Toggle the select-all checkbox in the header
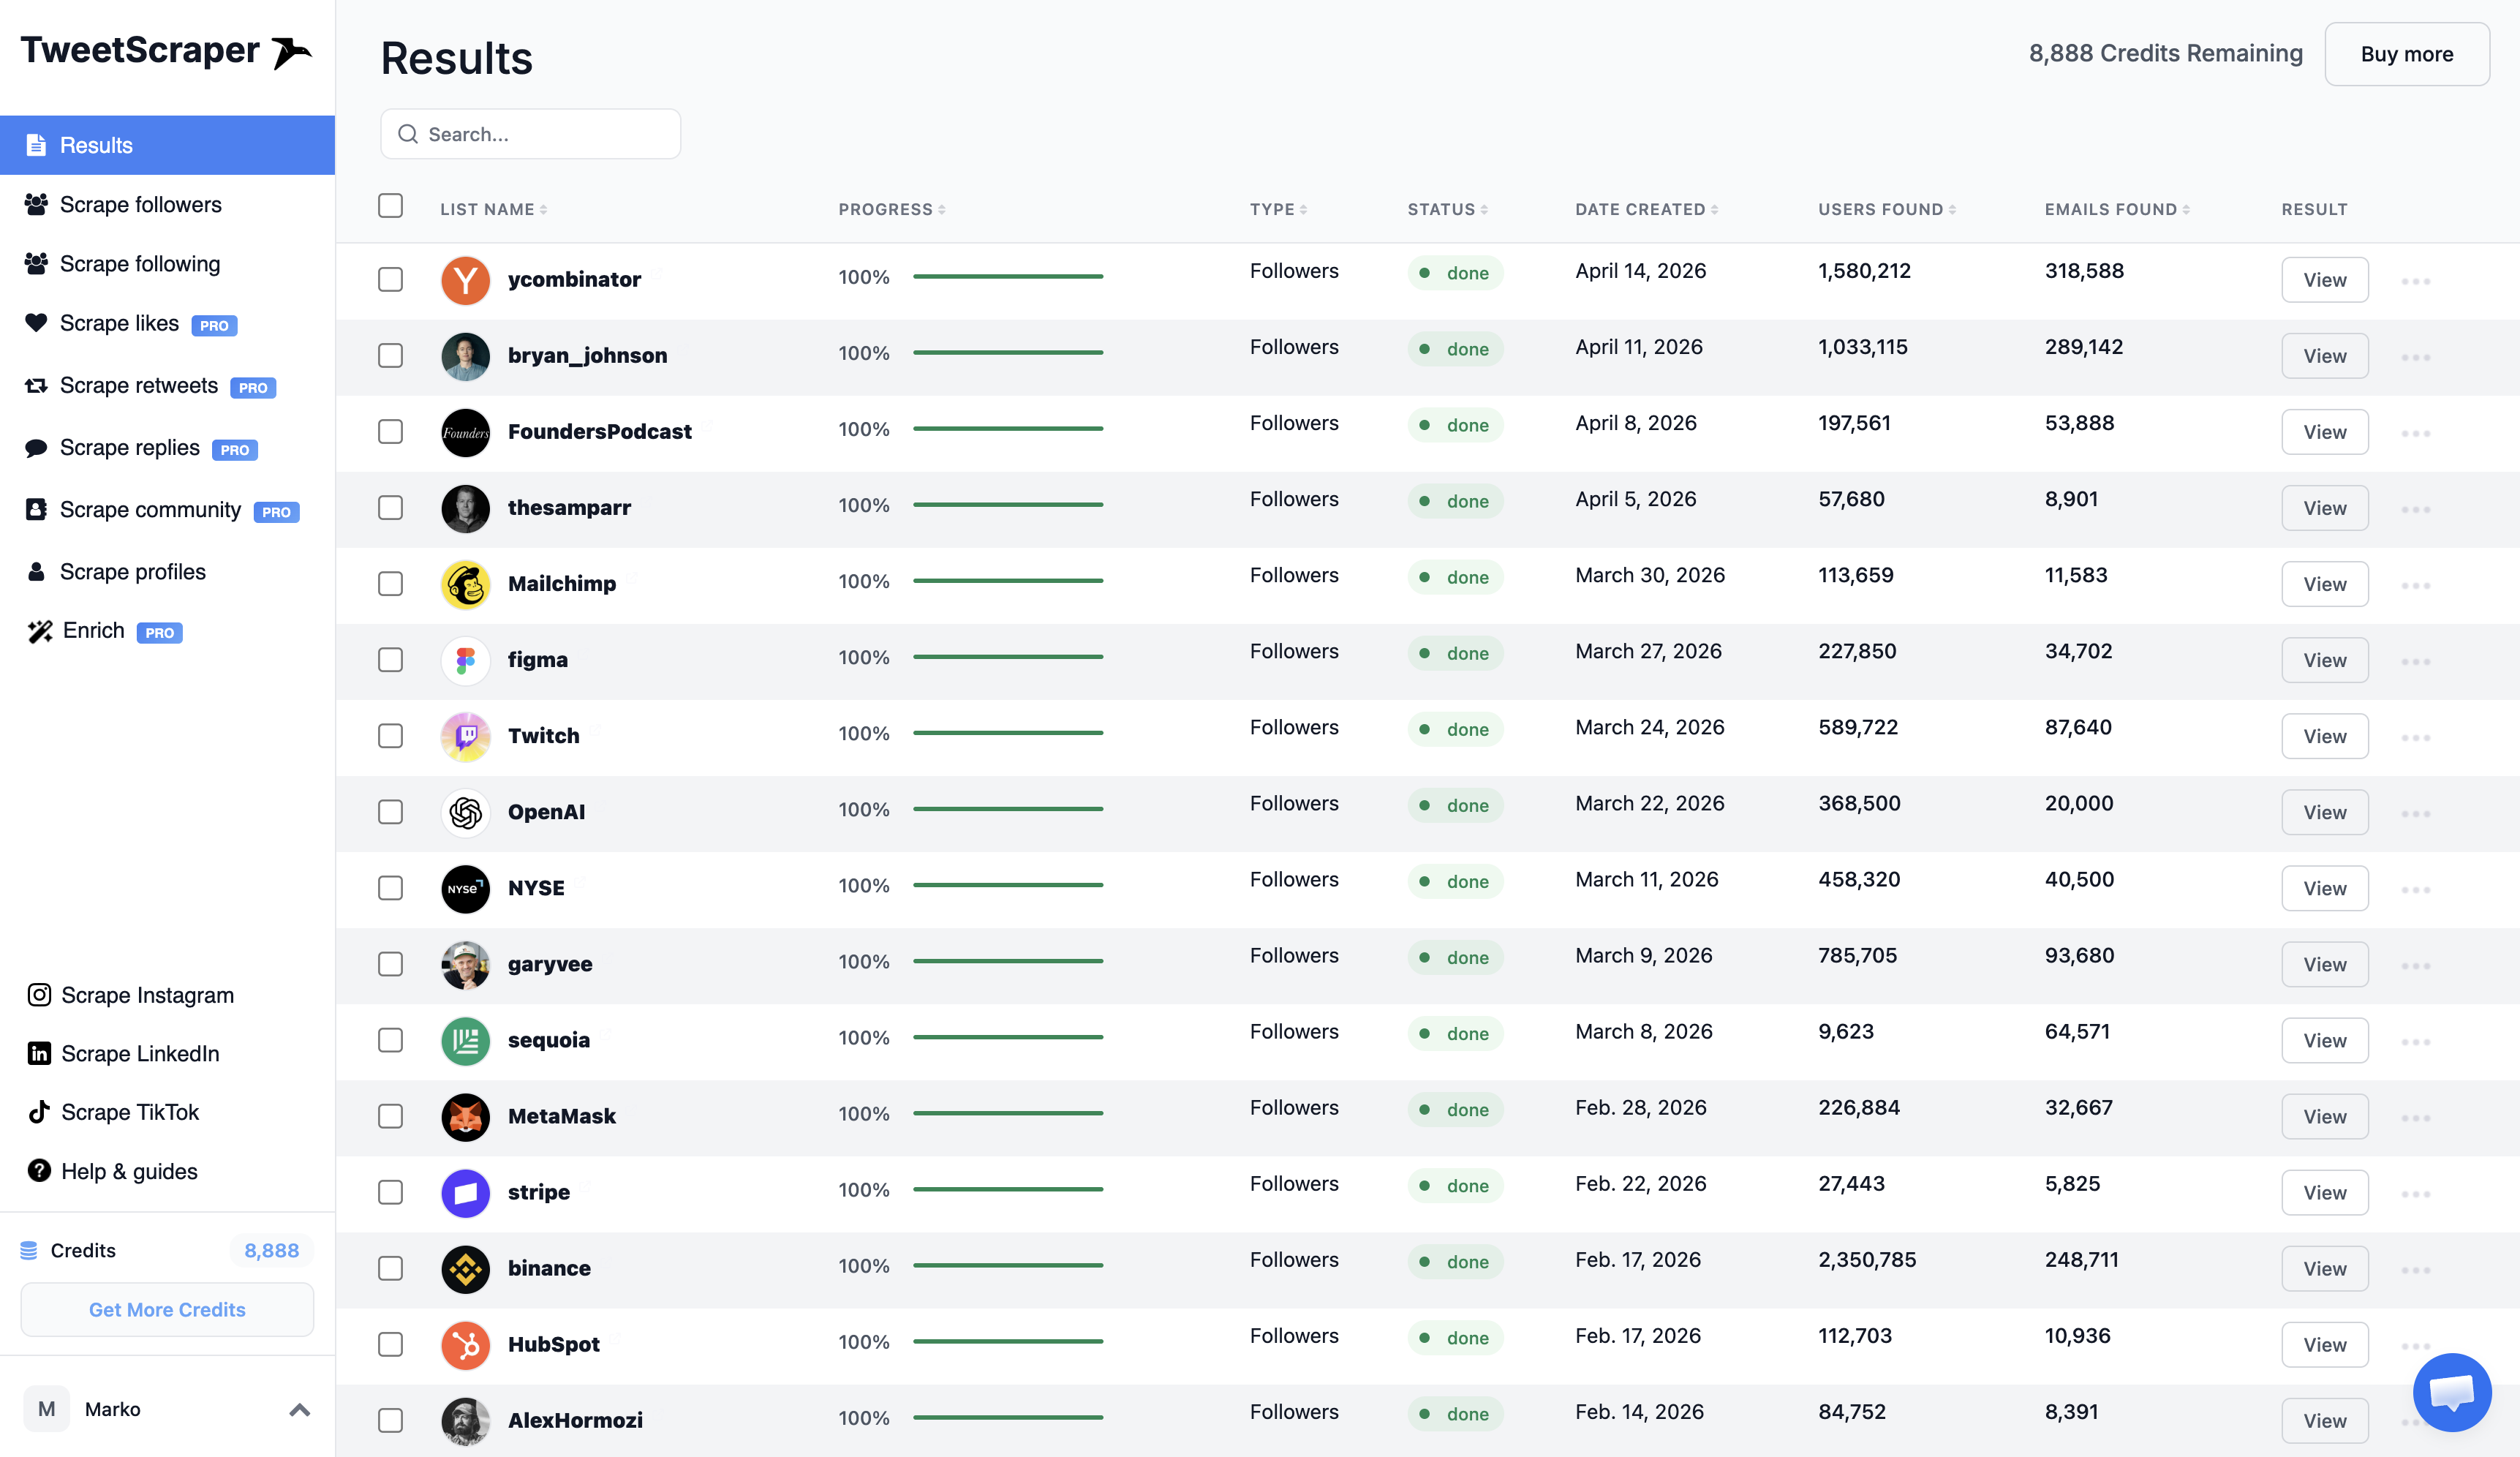 [390, 205]
